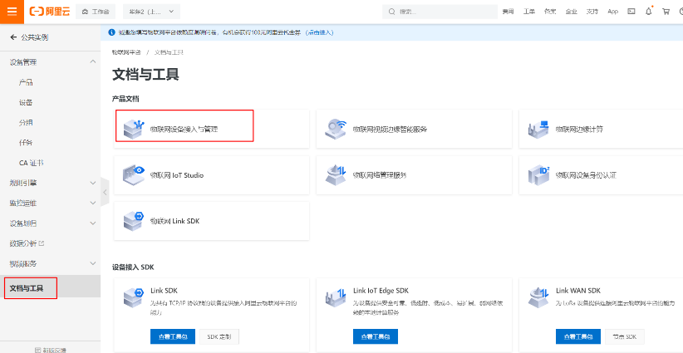Click 物联网平台 breadcrumb link

[x=126, y=52]
